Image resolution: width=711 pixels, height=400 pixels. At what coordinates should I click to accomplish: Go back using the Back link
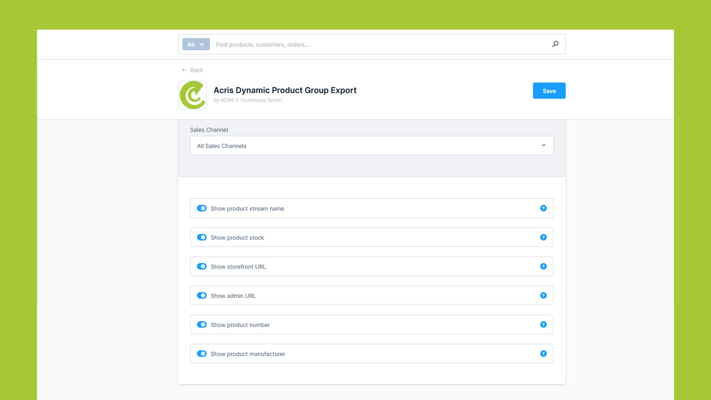193,70
